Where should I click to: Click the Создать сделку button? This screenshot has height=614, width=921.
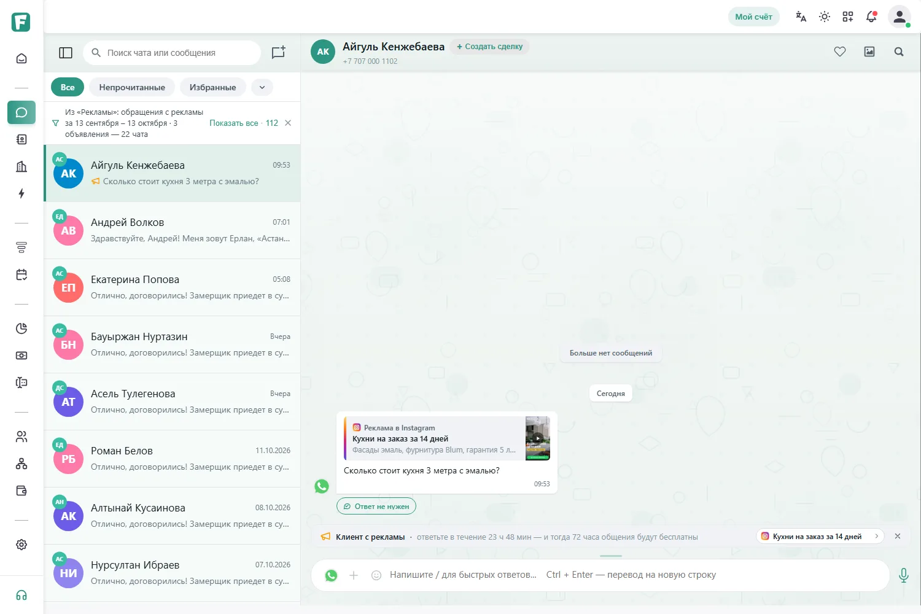489,47
